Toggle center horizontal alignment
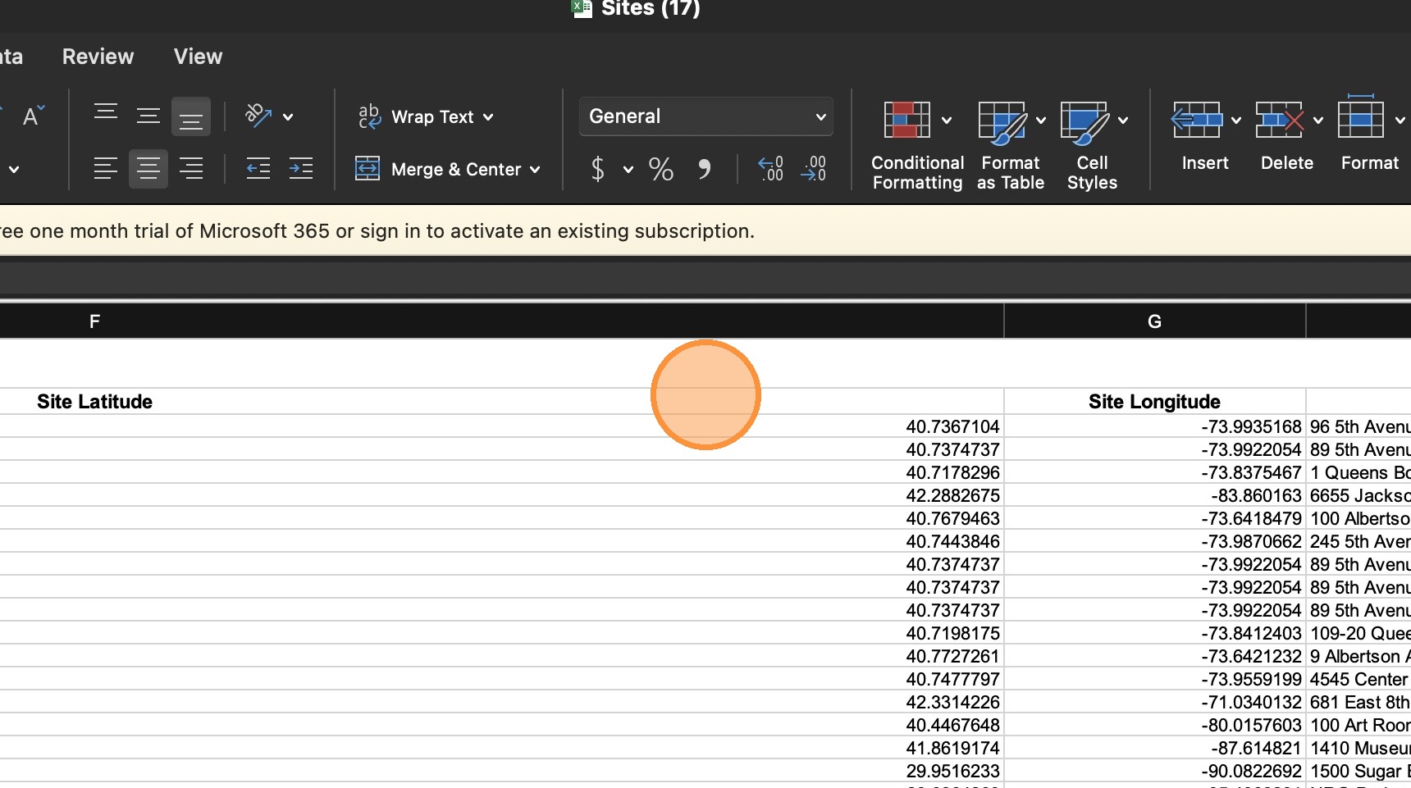The width and height of the screenshot is (1411, 788). [148, 169]
